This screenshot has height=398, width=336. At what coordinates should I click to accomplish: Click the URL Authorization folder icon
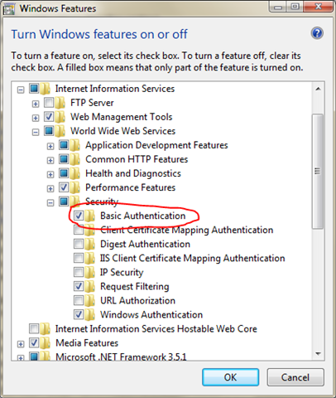click(x=89, y=300)
